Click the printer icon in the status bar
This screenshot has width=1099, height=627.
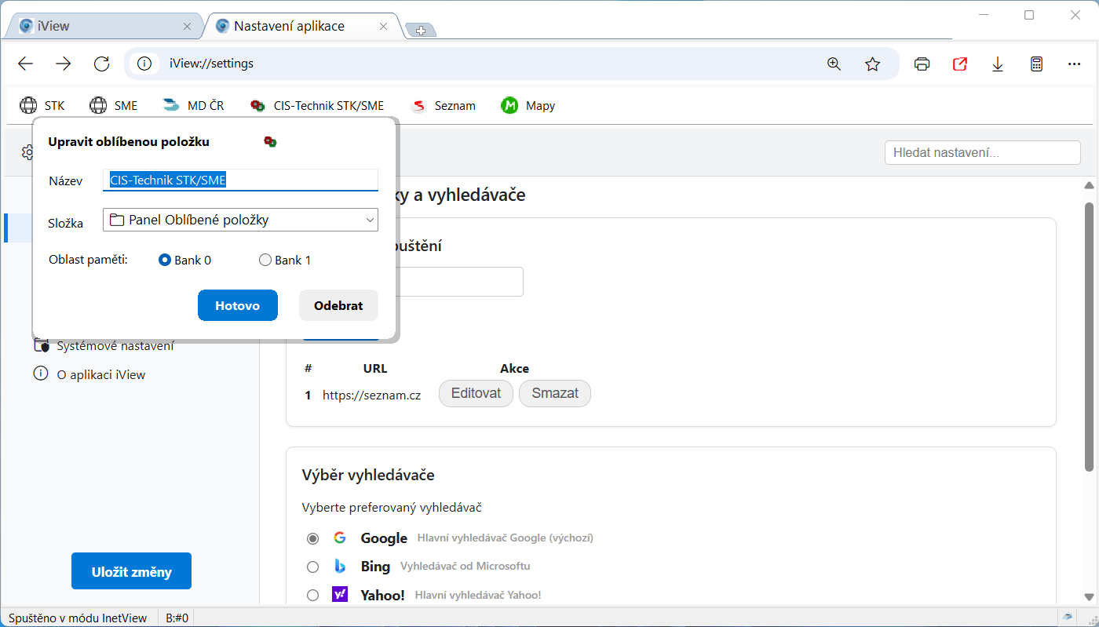pyautogui.click(x=1068, y=618)
